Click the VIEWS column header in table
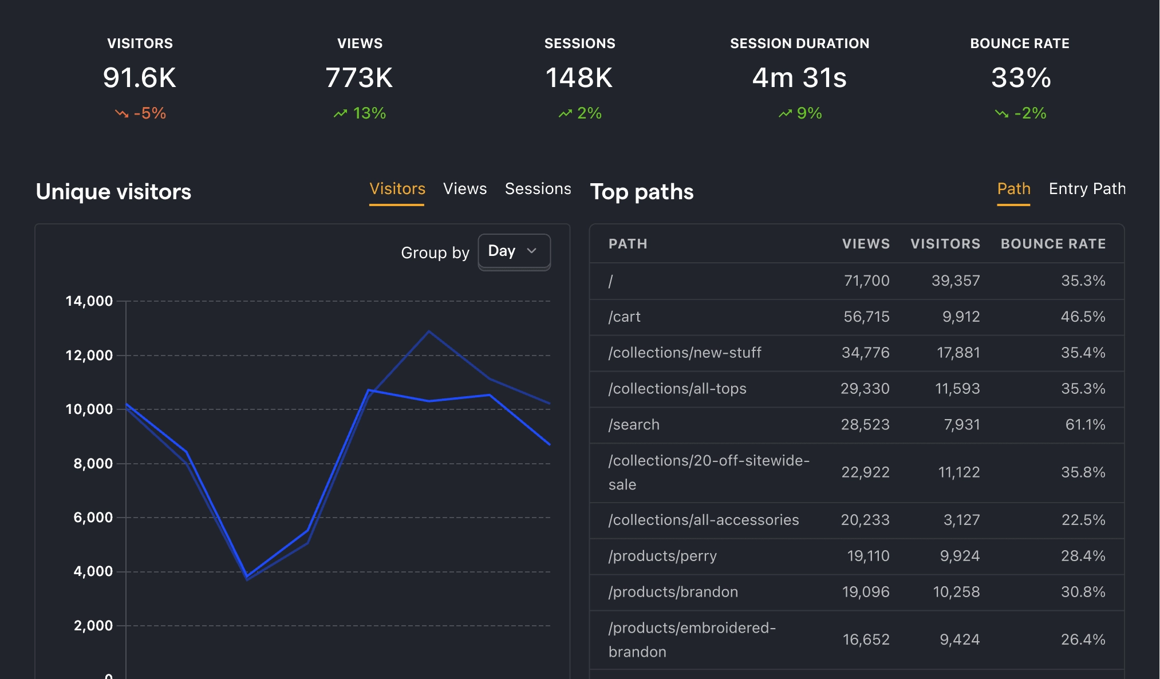1160x679 pixels. click(865, 244)
